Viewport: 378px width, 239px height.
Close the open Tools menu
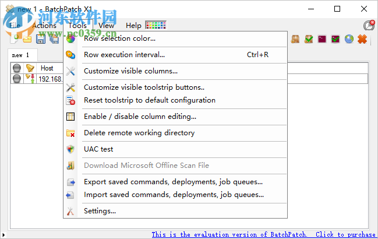[x=77, y=25]
